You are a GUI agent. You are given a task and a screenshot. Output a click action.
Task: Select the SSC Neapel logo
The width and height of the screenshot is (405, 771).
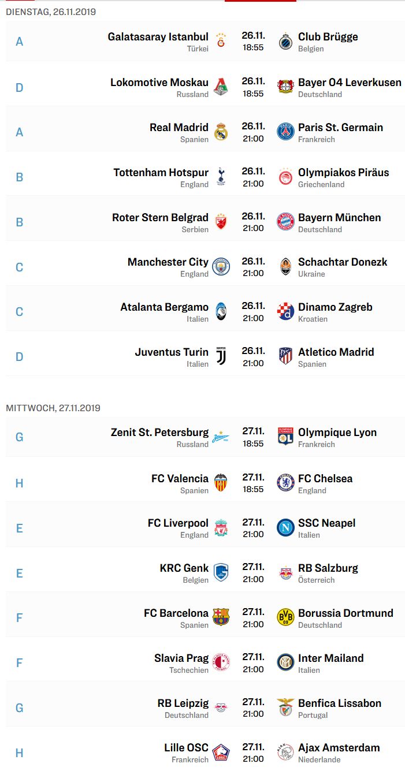[285, 528]
